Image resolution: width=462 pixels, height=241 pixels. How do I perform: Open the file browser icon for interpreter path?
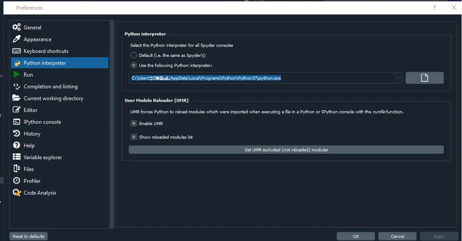pyautogui.click(x=425, y=78)
